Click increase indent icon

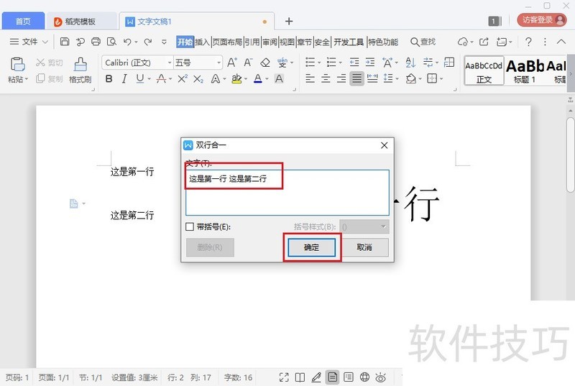point(370,63)
